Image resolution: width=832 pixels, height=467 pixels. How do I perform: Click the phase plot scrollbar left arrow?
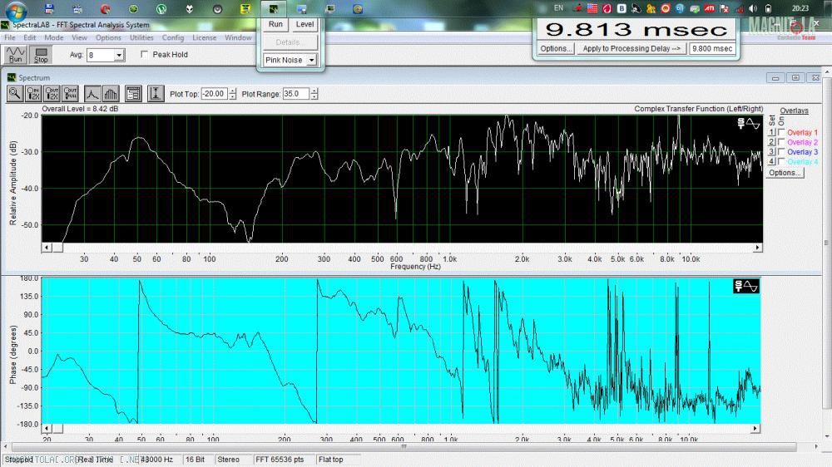(47, 428)
